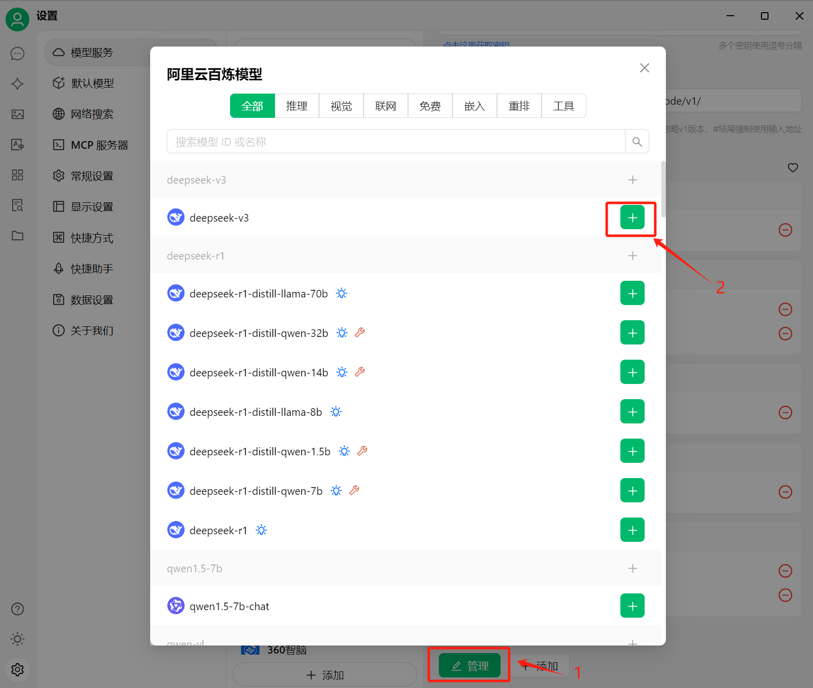This screenshot has height=688, width=813.
Task: Add deepseek-r1-distill-qwen-7b model
Action: tap(632, 491)
